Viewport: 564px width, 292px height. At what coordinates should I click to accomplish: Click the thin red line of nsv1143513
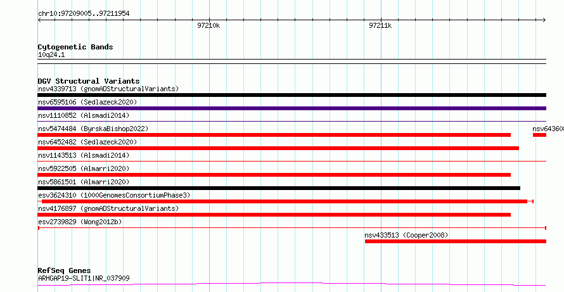(292, 162)
